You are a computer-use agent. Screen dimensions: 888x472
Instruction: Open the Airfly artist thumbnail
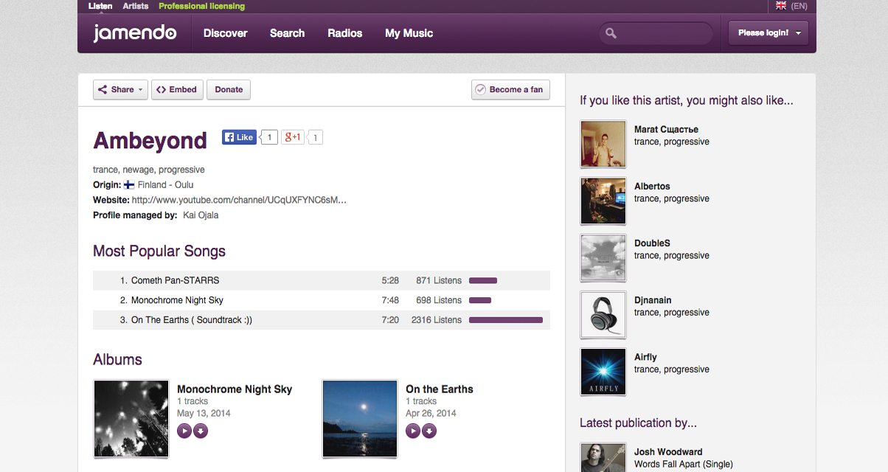coord(603,372)
